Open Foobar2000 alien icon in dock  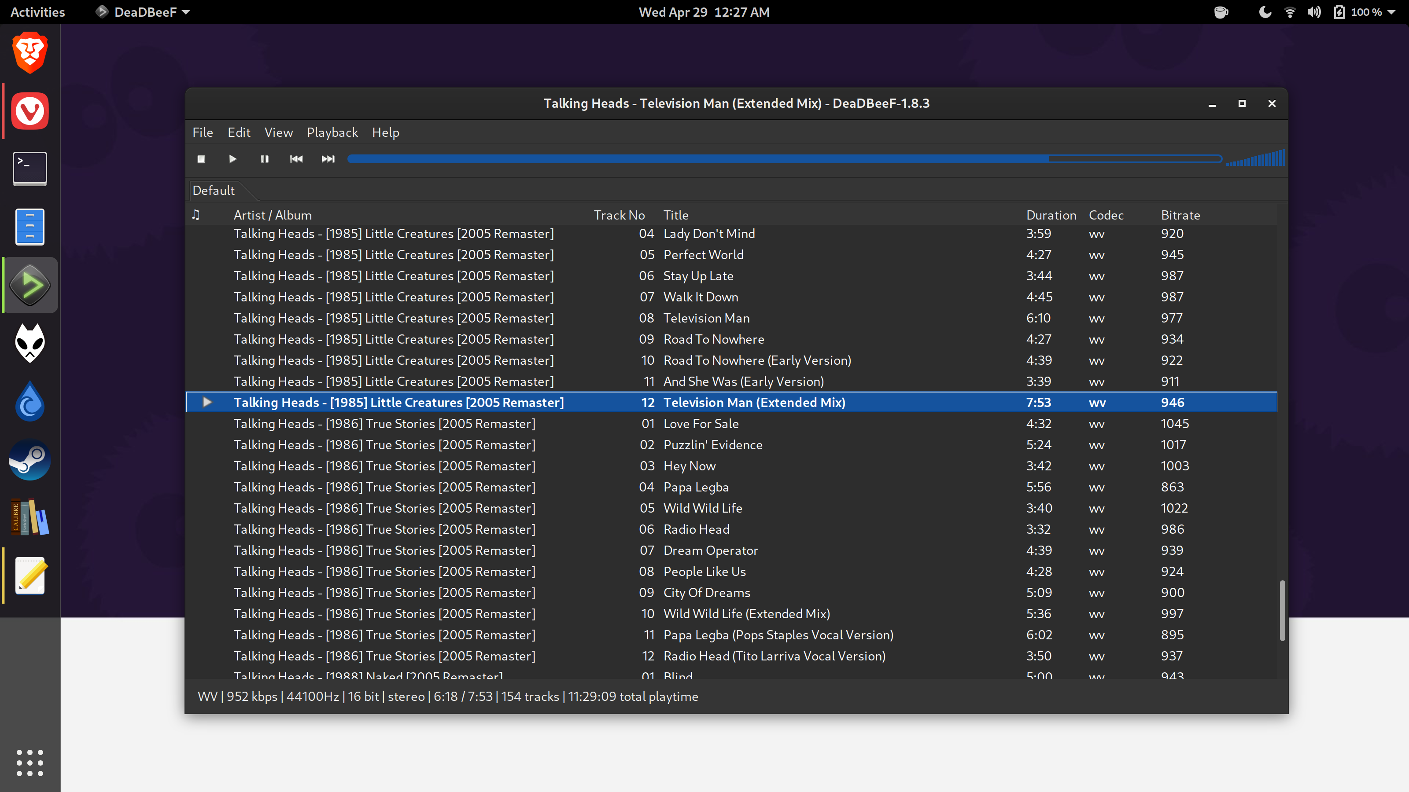point(30,343)
